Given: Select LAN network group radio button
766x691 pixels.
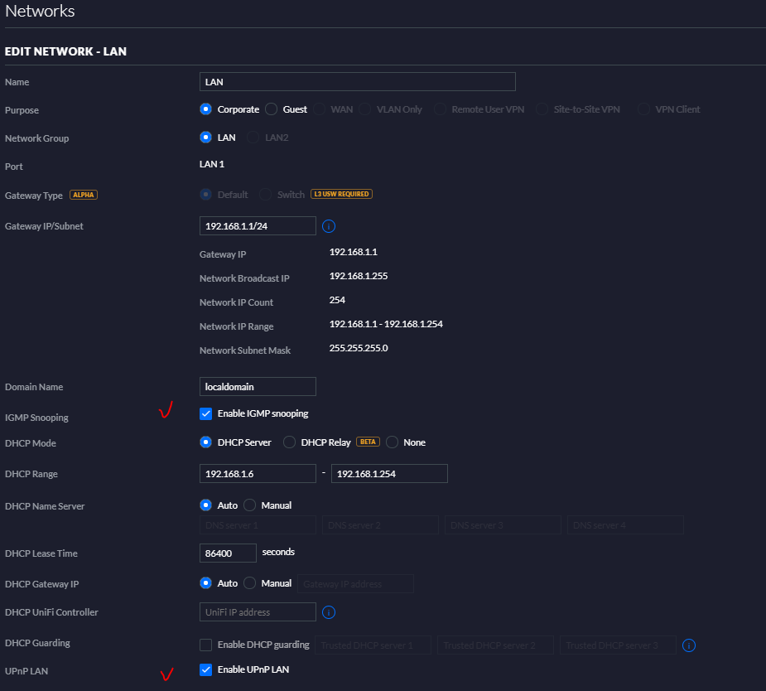Looking at the screenshot, I should pyautogui.click(x=205, y=138).
